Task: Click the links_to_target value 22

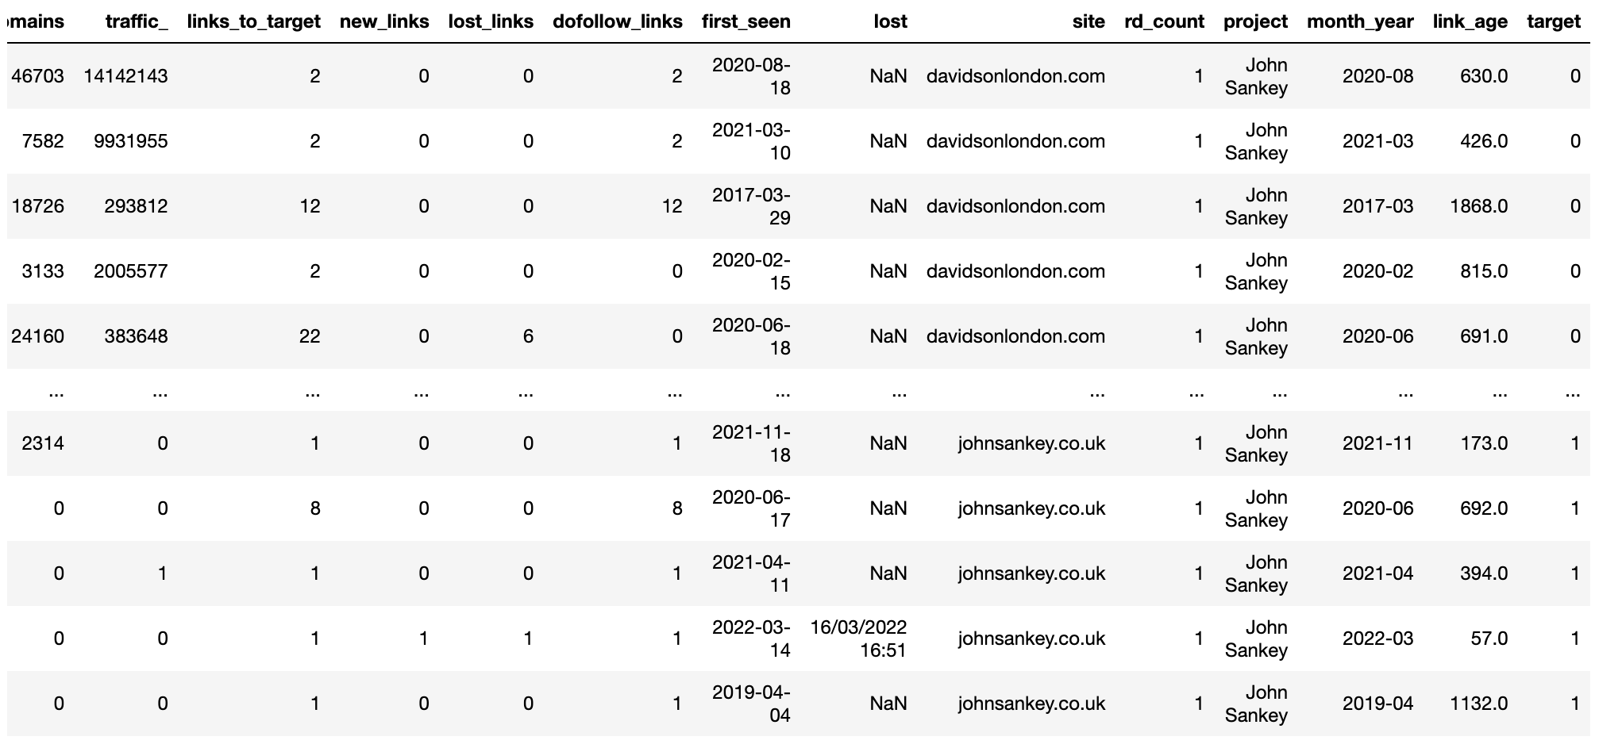Action: tap(310, 336)
